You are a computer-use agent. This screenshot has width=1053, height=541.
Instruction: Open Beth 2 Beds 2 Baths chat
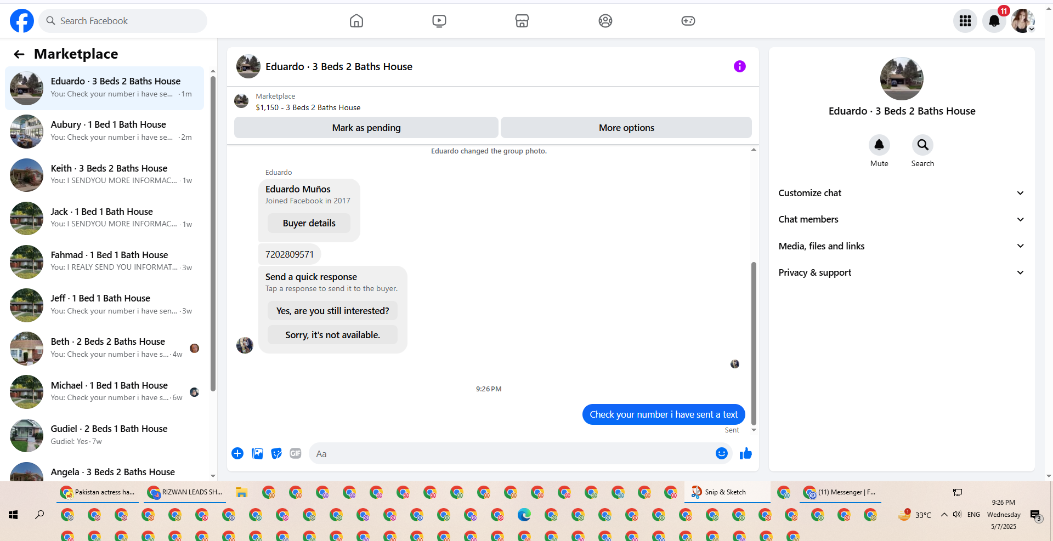pos(104,348)
